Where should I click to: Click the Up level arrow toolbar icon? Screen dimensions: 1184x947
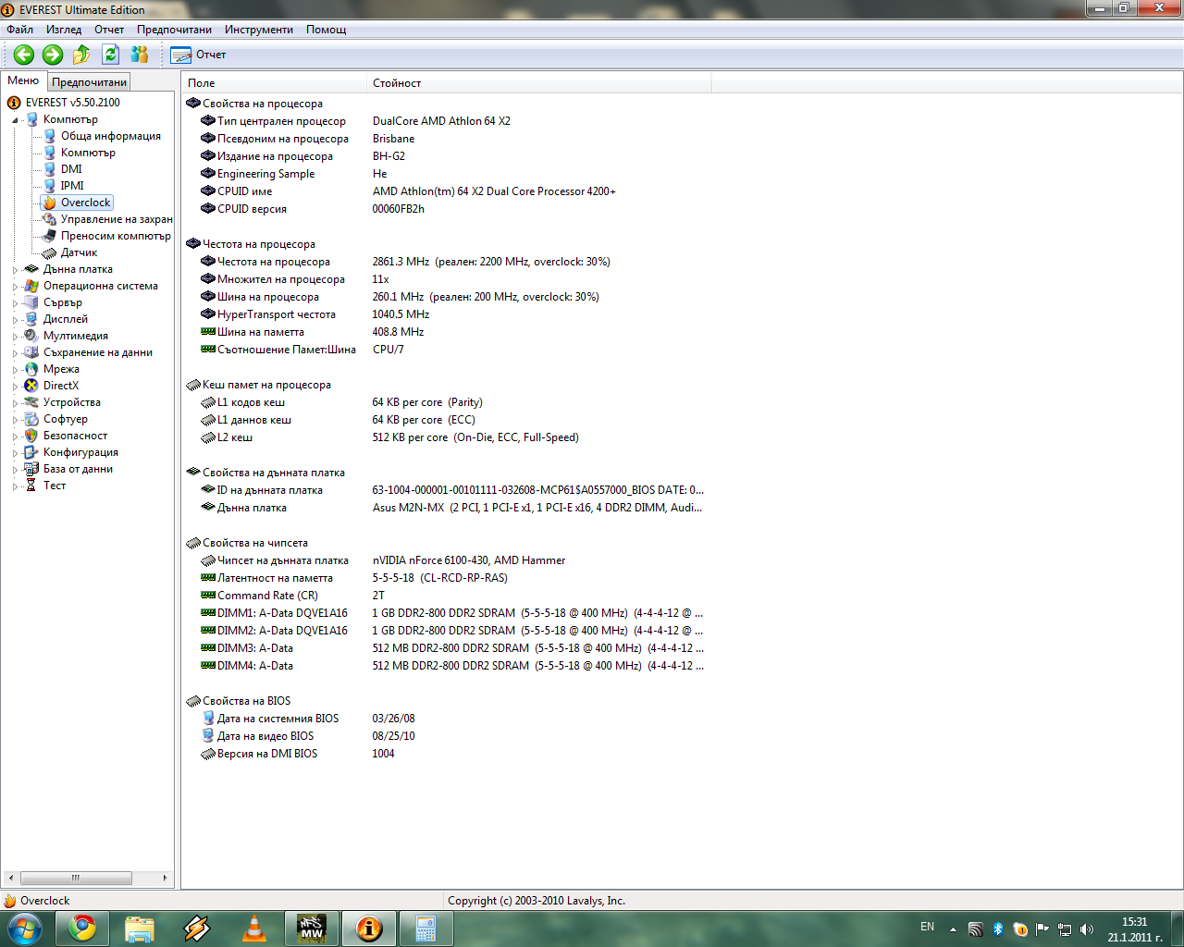pos(81,55)
